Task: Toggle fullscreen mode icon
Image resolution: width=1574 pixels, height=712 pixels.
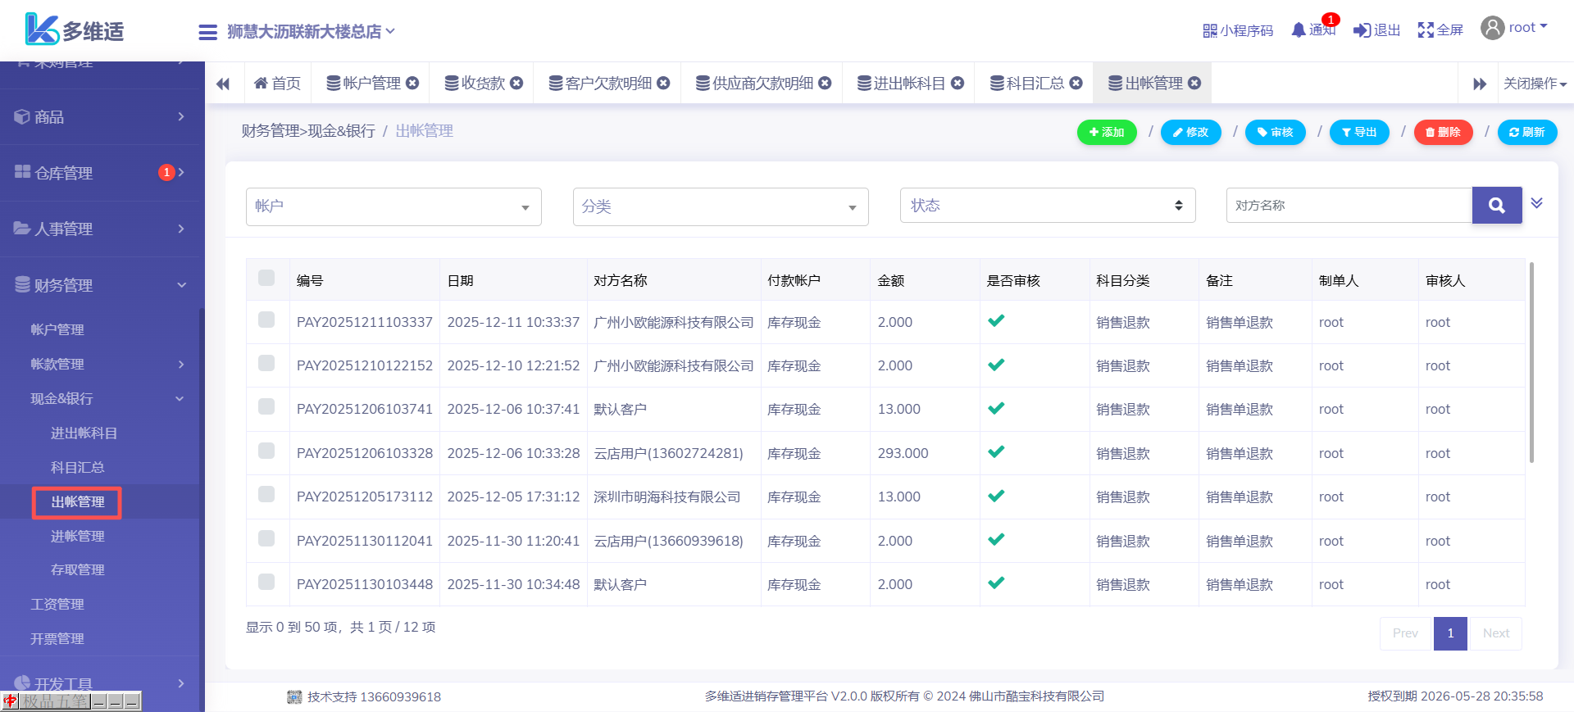Action: coord(1426,30)
